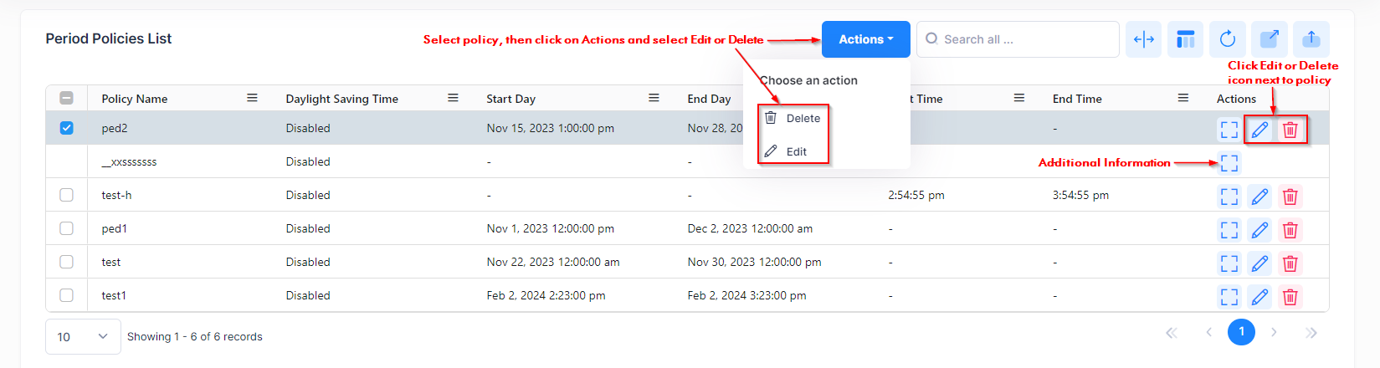The height and width of the screenshot is (368, 1380).
Task: Click the Start Day column header
Action: coord(510,99)
